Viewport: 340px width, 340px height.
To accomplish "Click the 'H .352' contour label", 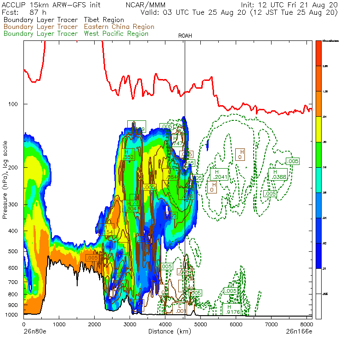I will [128, 154].
